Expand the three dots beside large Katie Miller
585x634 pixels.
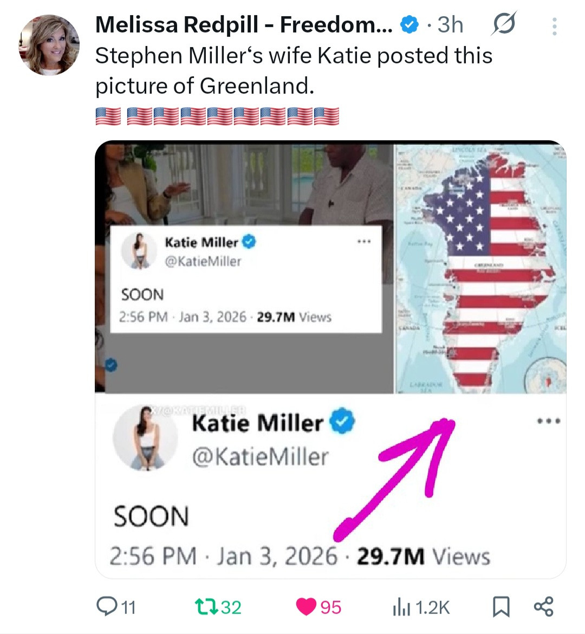click(x=548, y=421)
